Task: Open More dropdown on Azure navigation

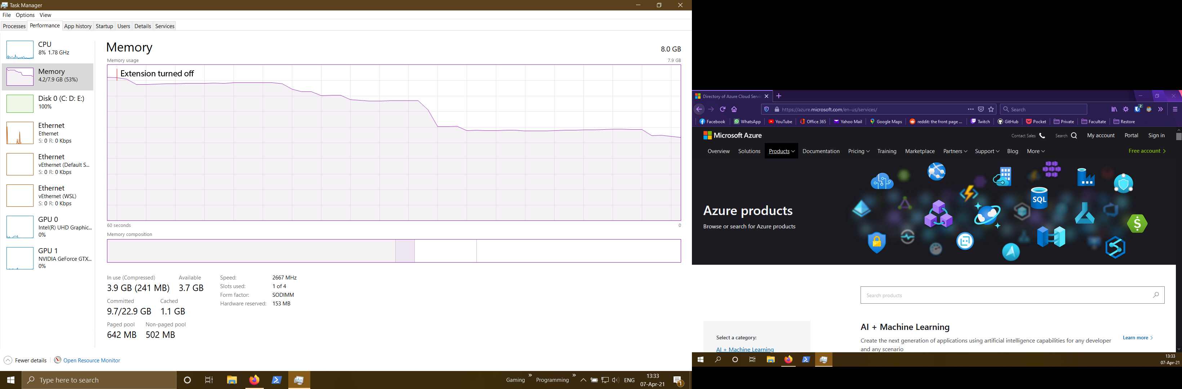Action: point(1036,151)
